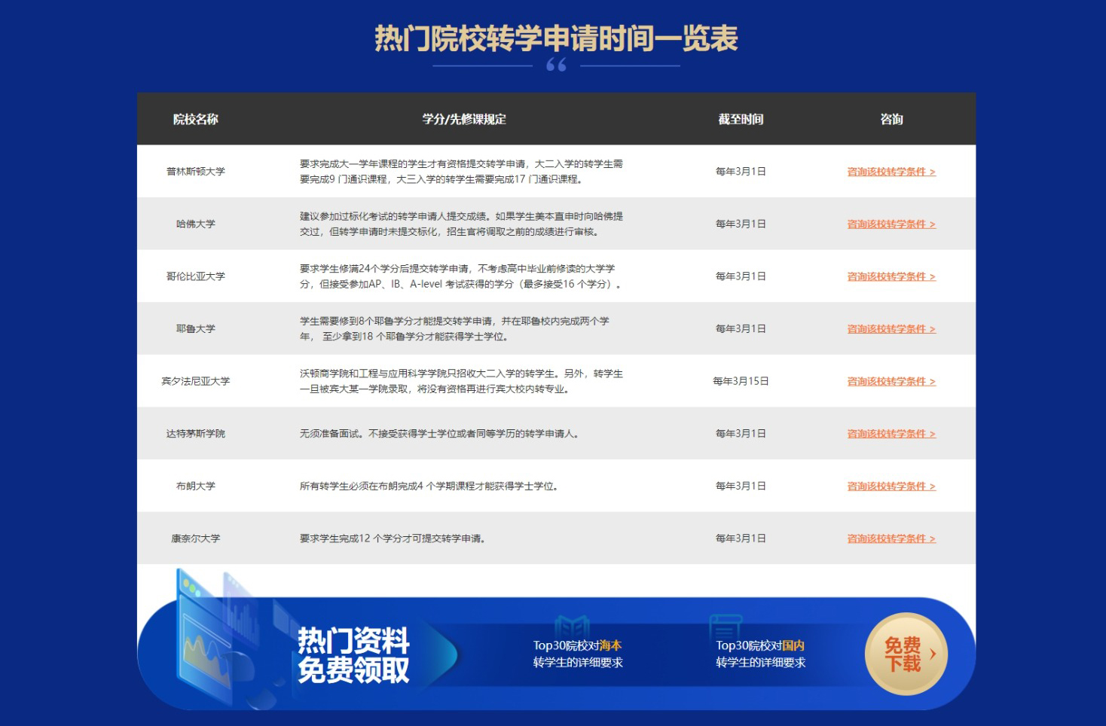Click the arrow inside the 免费下载 button
The height and width of the screenshot is (726, 1106).
pos(933,654)
